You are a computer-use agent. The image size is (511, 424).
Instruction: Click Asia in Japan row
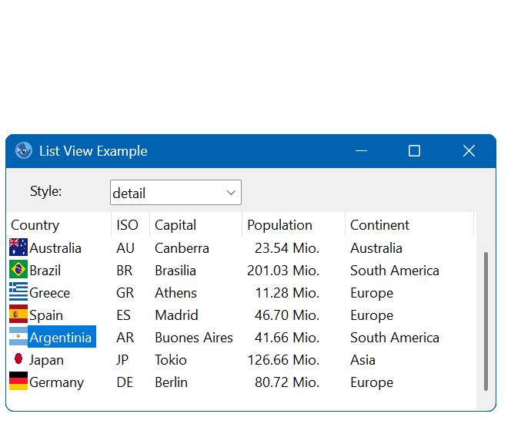(x=362, y=360)
